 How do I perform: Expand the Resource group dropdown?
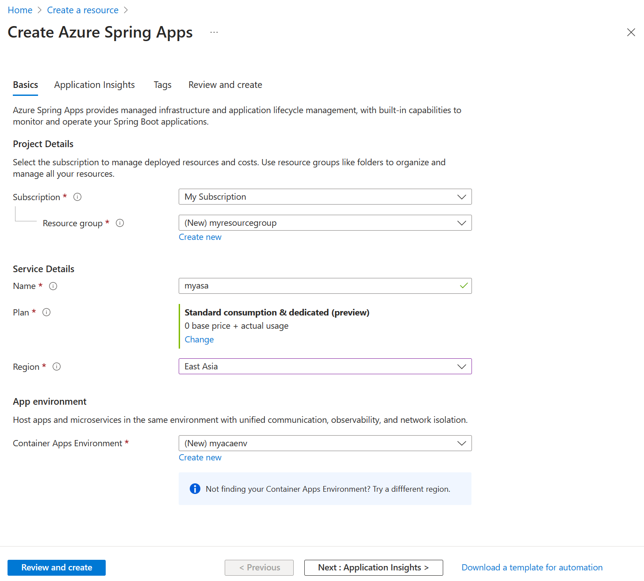[325, 223]
